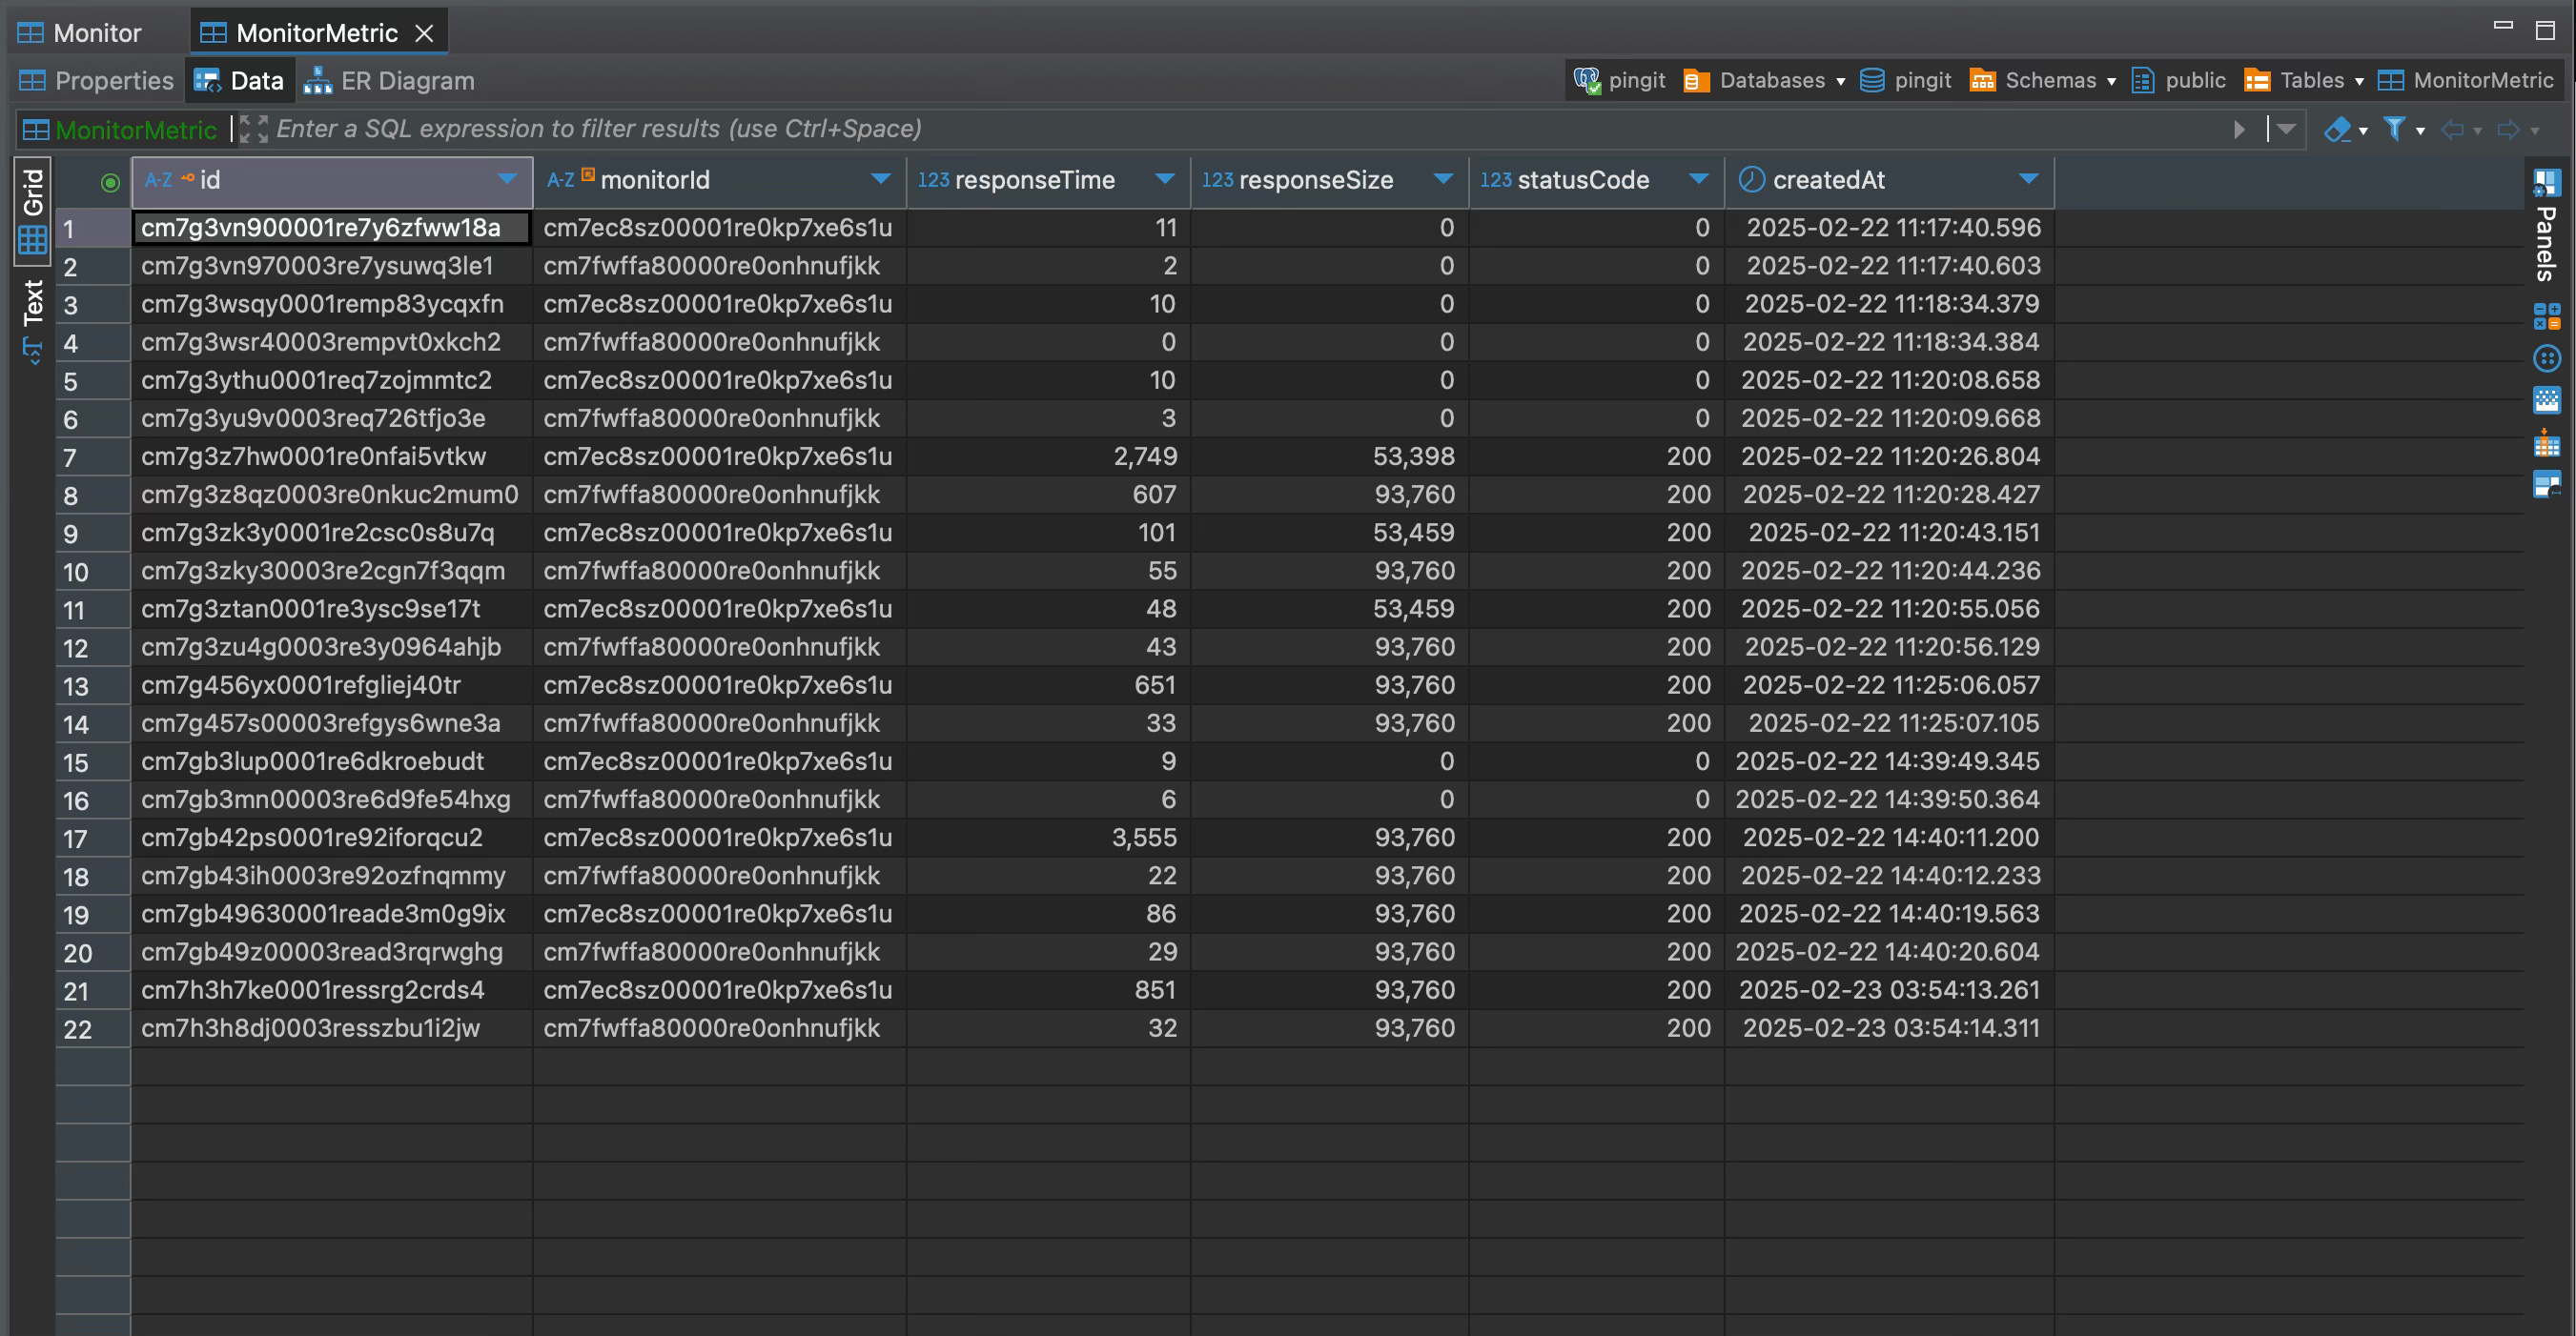This screenshot has width=2576, height=1336.
Task: Expand the Tables breadcrumb dropdown
Action: point(2359,82)
